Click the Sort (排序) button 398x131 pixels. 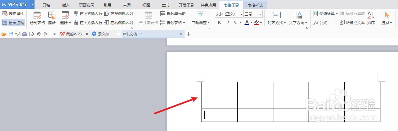371,19
